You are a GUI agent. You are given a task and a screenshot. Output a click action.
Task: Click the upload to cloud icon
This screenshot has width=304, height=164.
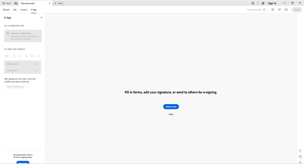pyautogui.click(x=279, y=10)
